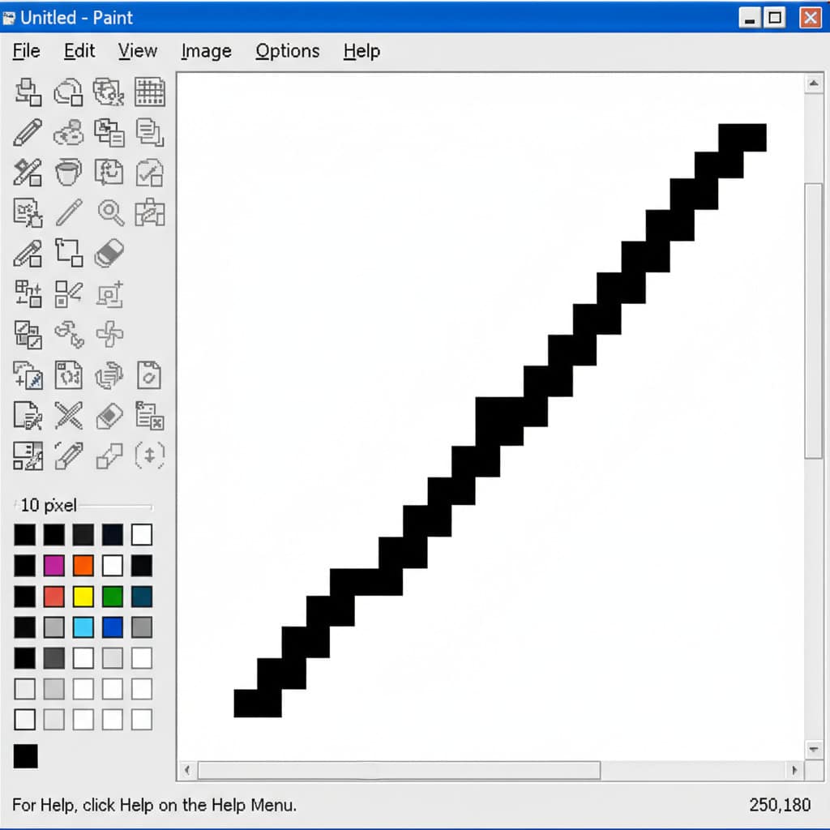Viewport: 830px width, 830px height.
Task: Select the Line drawing tool
Action: [x=69, y=212]
